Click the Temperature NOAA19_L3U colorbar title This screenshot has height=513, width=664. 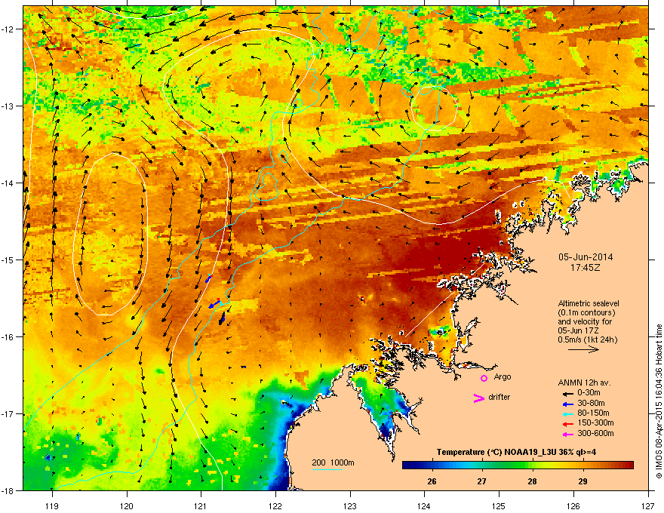pos(517,452)
